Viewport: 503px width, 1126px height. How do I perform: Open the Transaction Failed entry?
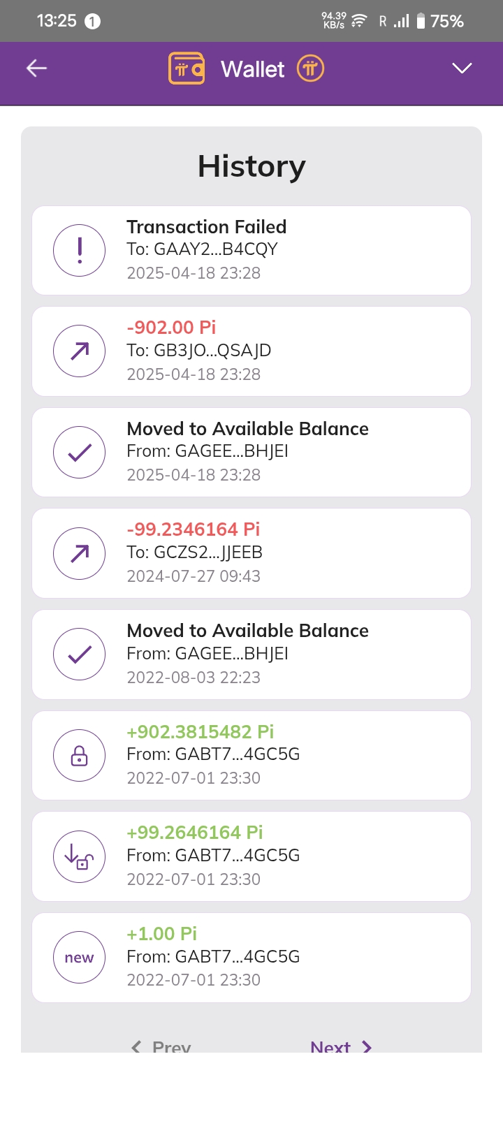(279, 250)
